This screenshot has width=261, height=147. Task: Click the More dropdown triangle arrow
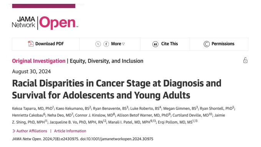(123, 44)
